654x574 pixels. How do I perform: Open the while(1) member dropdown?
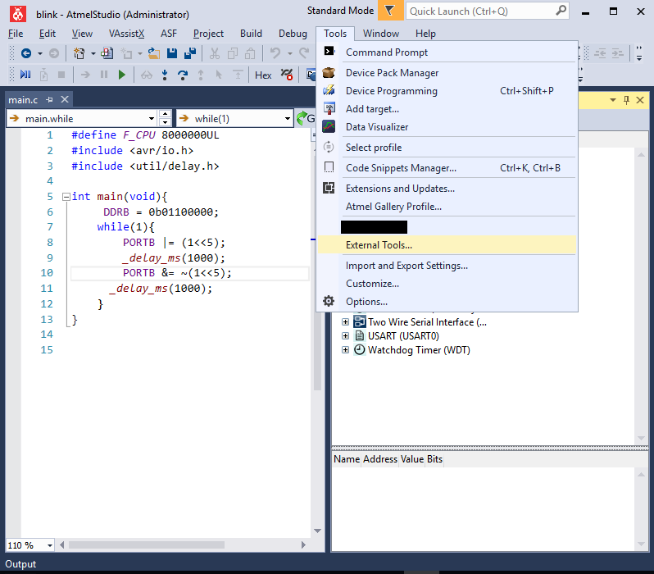coord(288,119)
